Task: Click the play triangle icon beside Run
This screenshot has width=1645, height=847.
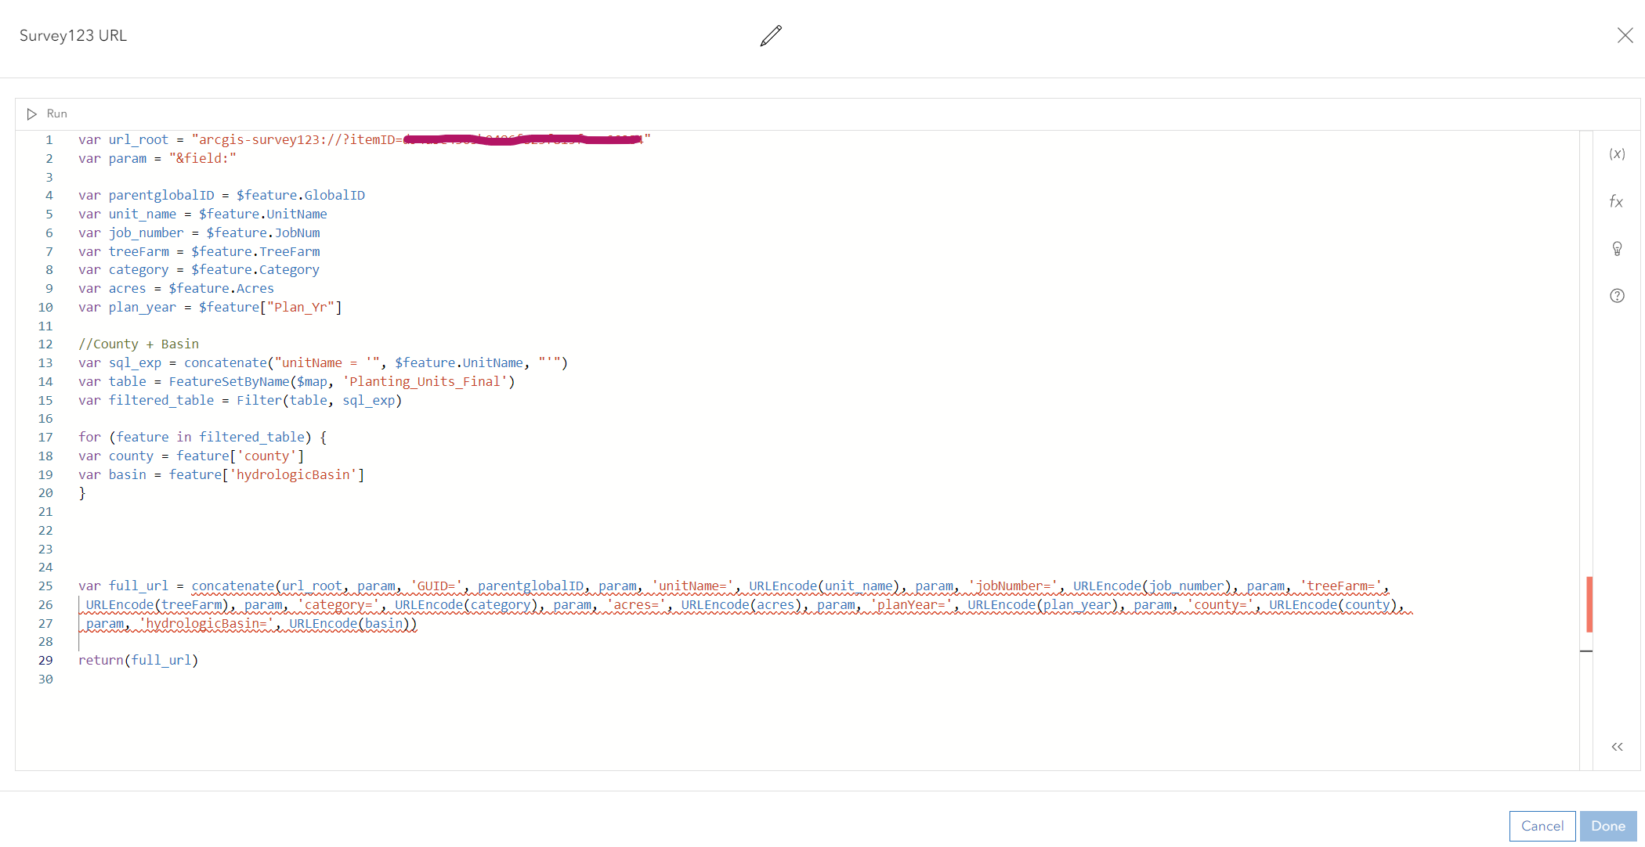Action: 31,114
